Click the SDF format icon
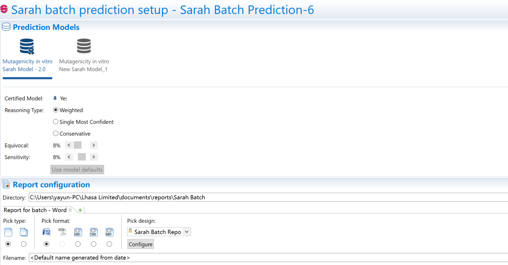Viewport: 508px width, 265px height. (x=109, y=232)
